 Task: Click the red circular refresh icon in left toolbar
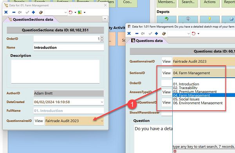pos(70,12)
